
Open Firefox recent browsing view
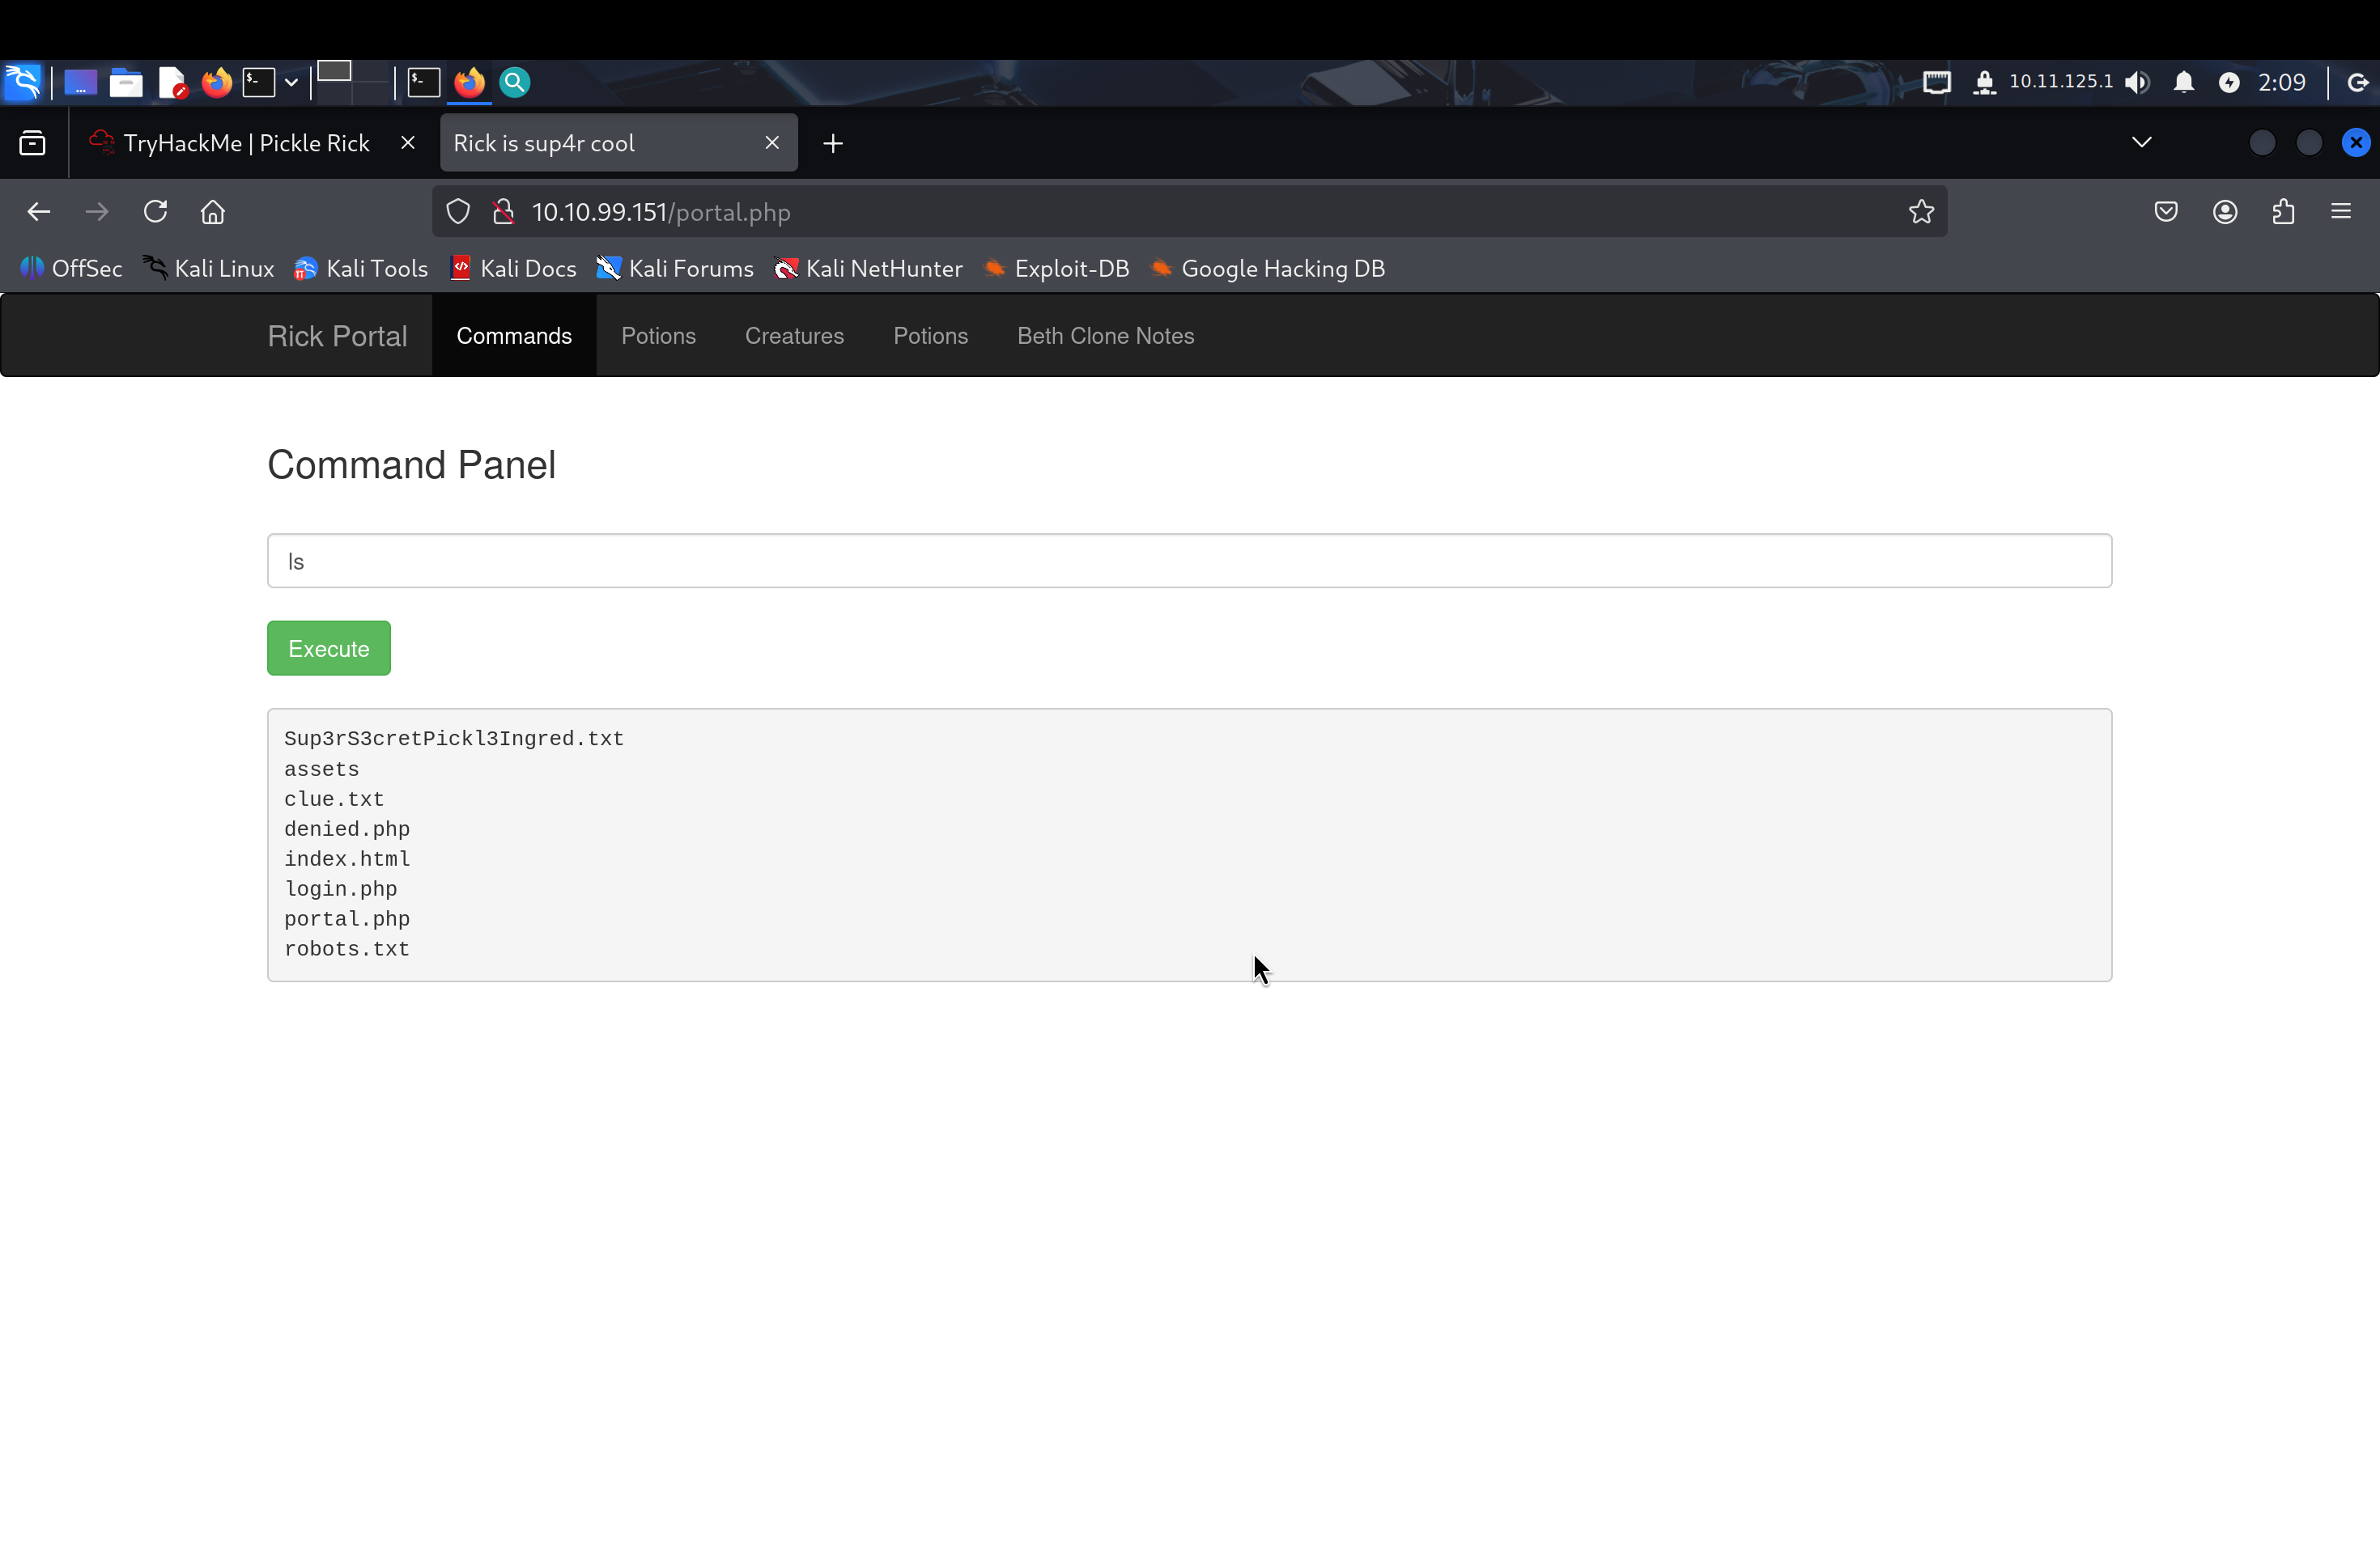[x=32, y=143]
